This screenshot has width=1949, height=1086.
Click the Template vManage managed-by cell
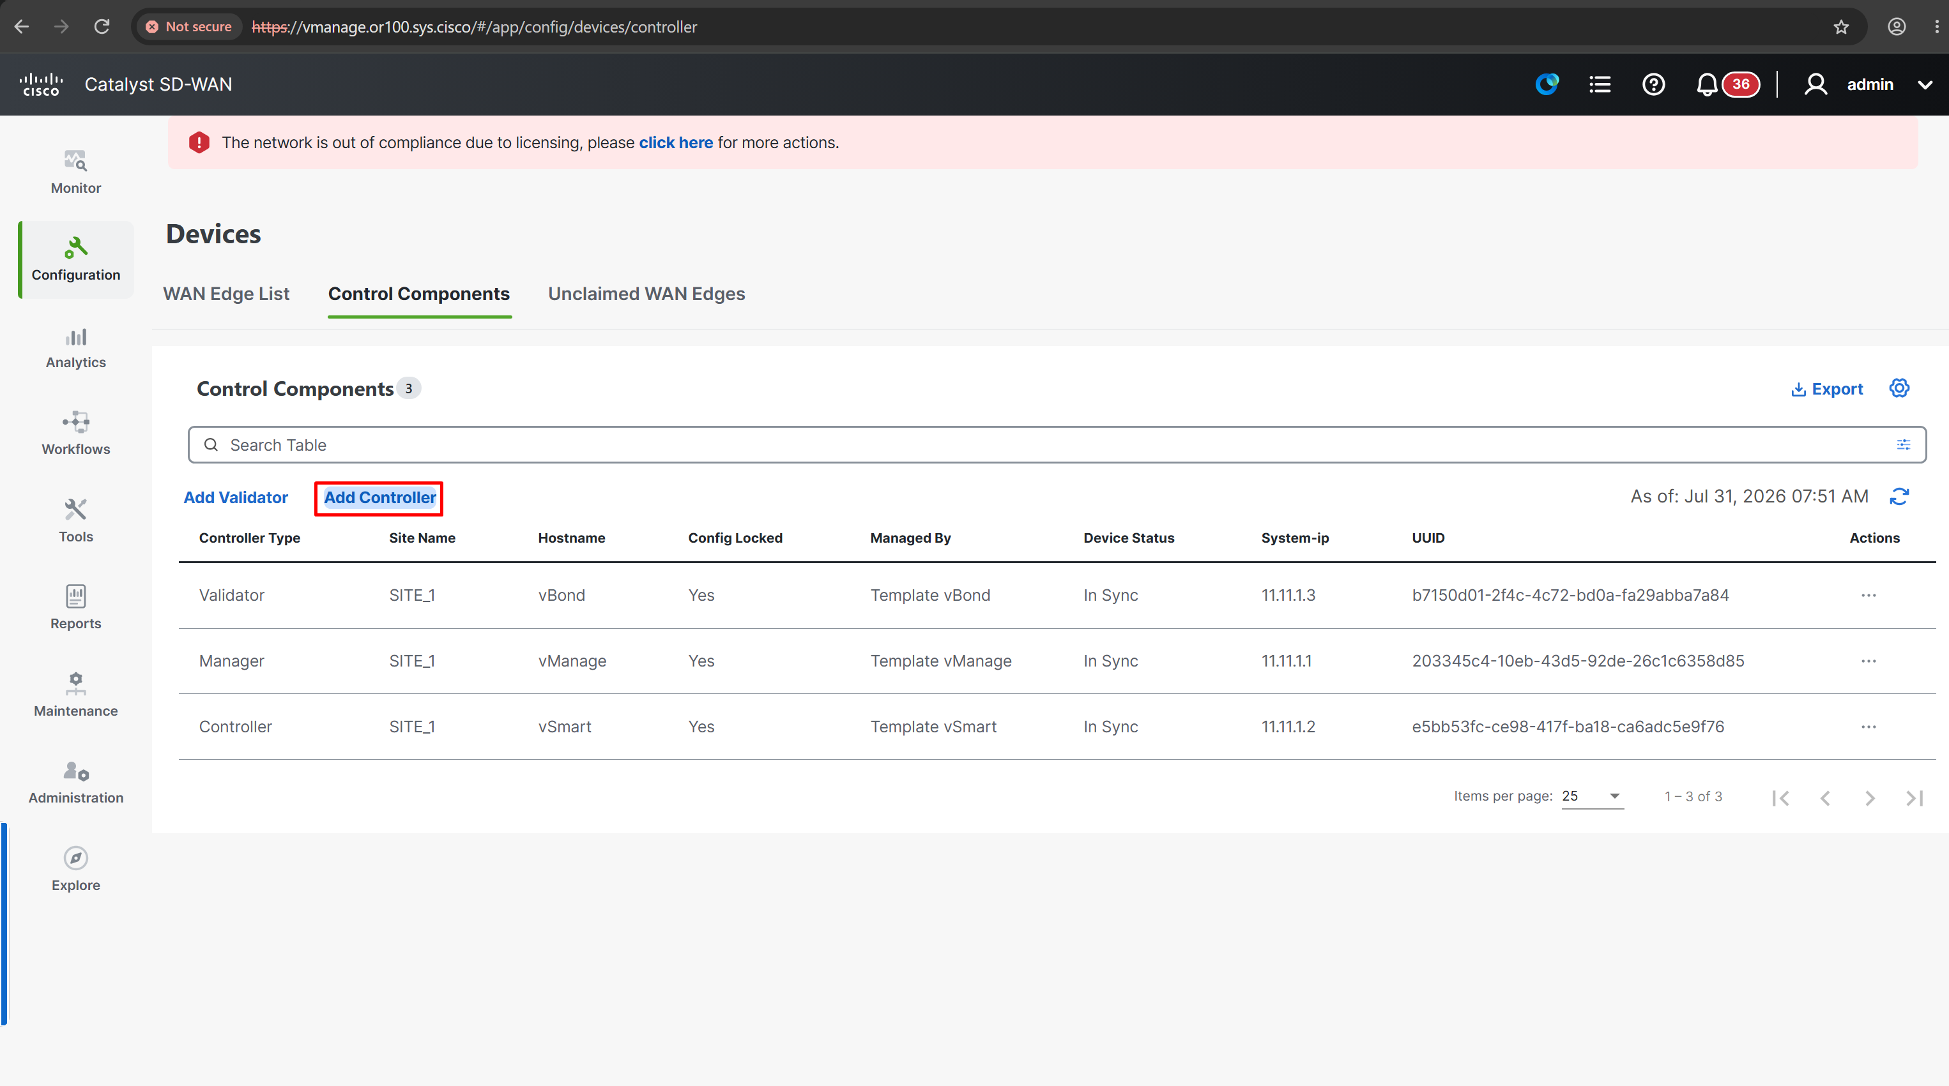(940, 661)
